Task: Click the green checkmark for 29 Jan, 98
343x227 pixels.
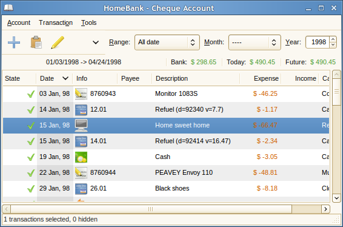Action: tap(31, 189)
